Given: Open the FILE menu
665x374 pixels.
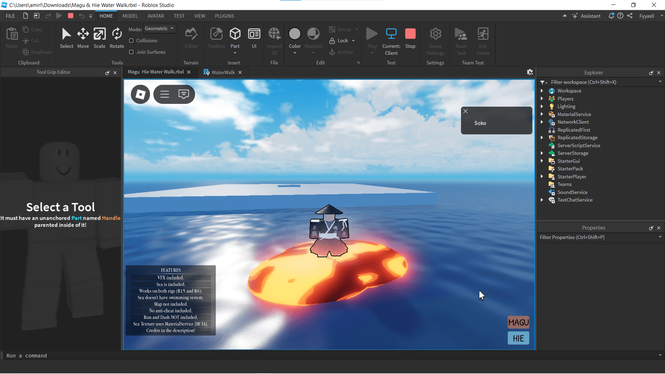Looking at the screenshot, I should tap(10, 16).
